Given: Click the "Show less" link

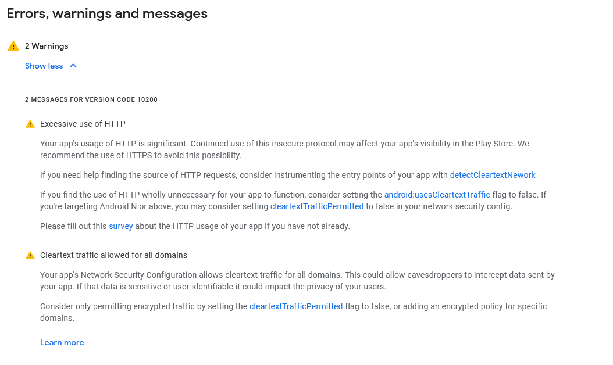Looking at the screenshot, I should pyautogui.click(x=44, y=66).
